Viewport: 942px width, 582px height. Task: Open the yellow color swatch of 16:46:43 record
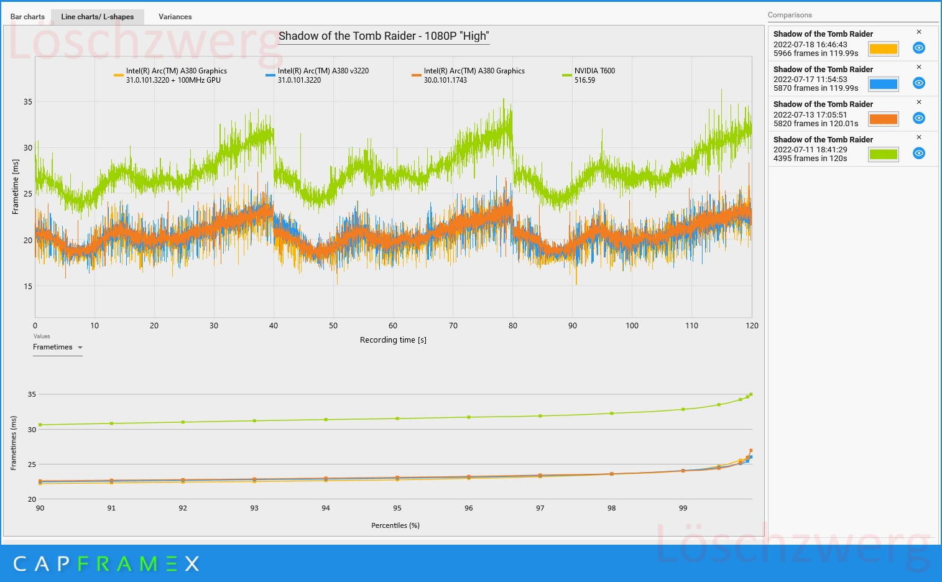(x=884, y=49)
